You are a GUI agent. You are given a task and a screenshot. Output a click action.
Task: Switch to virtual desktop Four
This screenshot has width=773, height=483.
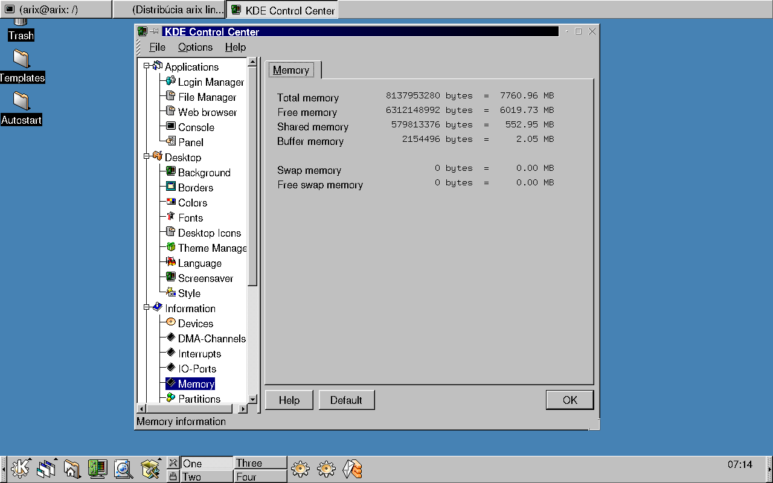(260, 476)
